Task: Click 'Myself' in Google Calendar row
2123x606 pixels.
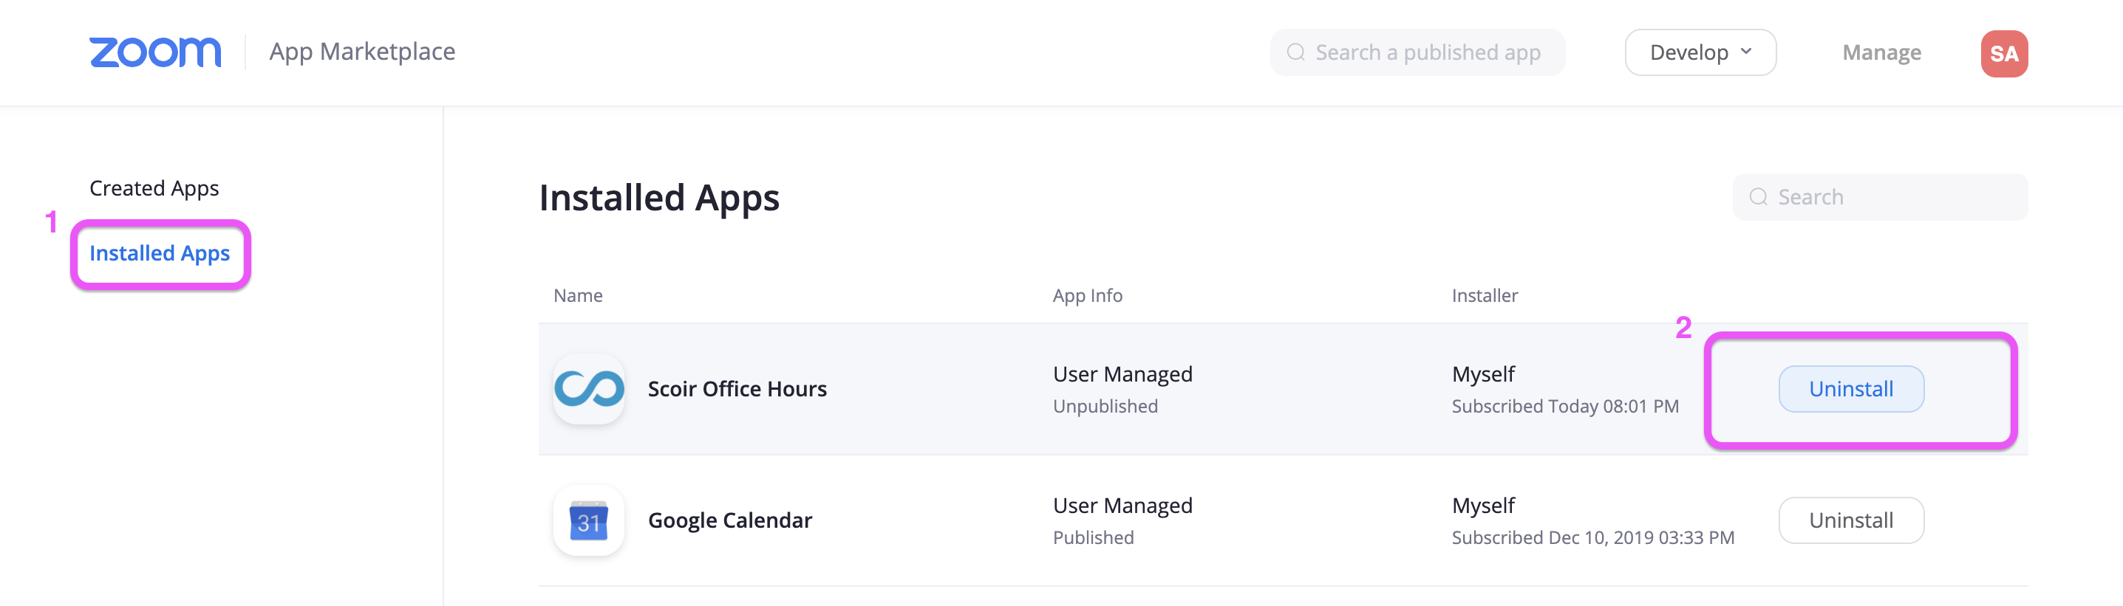Action: (1484, 506)
